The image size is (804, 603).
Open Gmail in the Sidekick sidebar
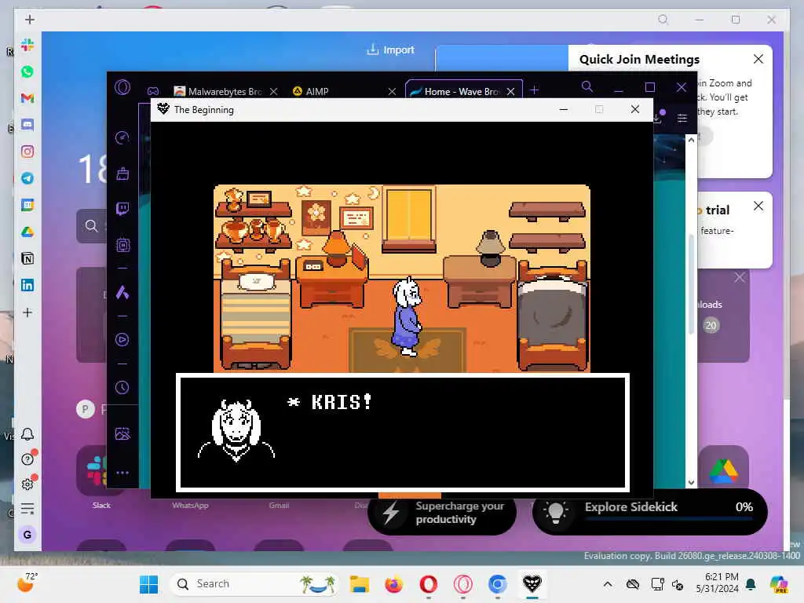(x=27, y=98)
